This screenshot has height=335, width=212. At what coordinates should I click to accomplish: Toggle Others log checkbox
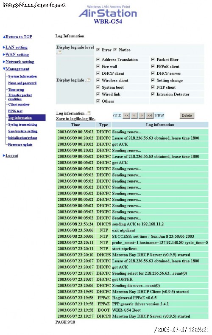pos(98,101)
